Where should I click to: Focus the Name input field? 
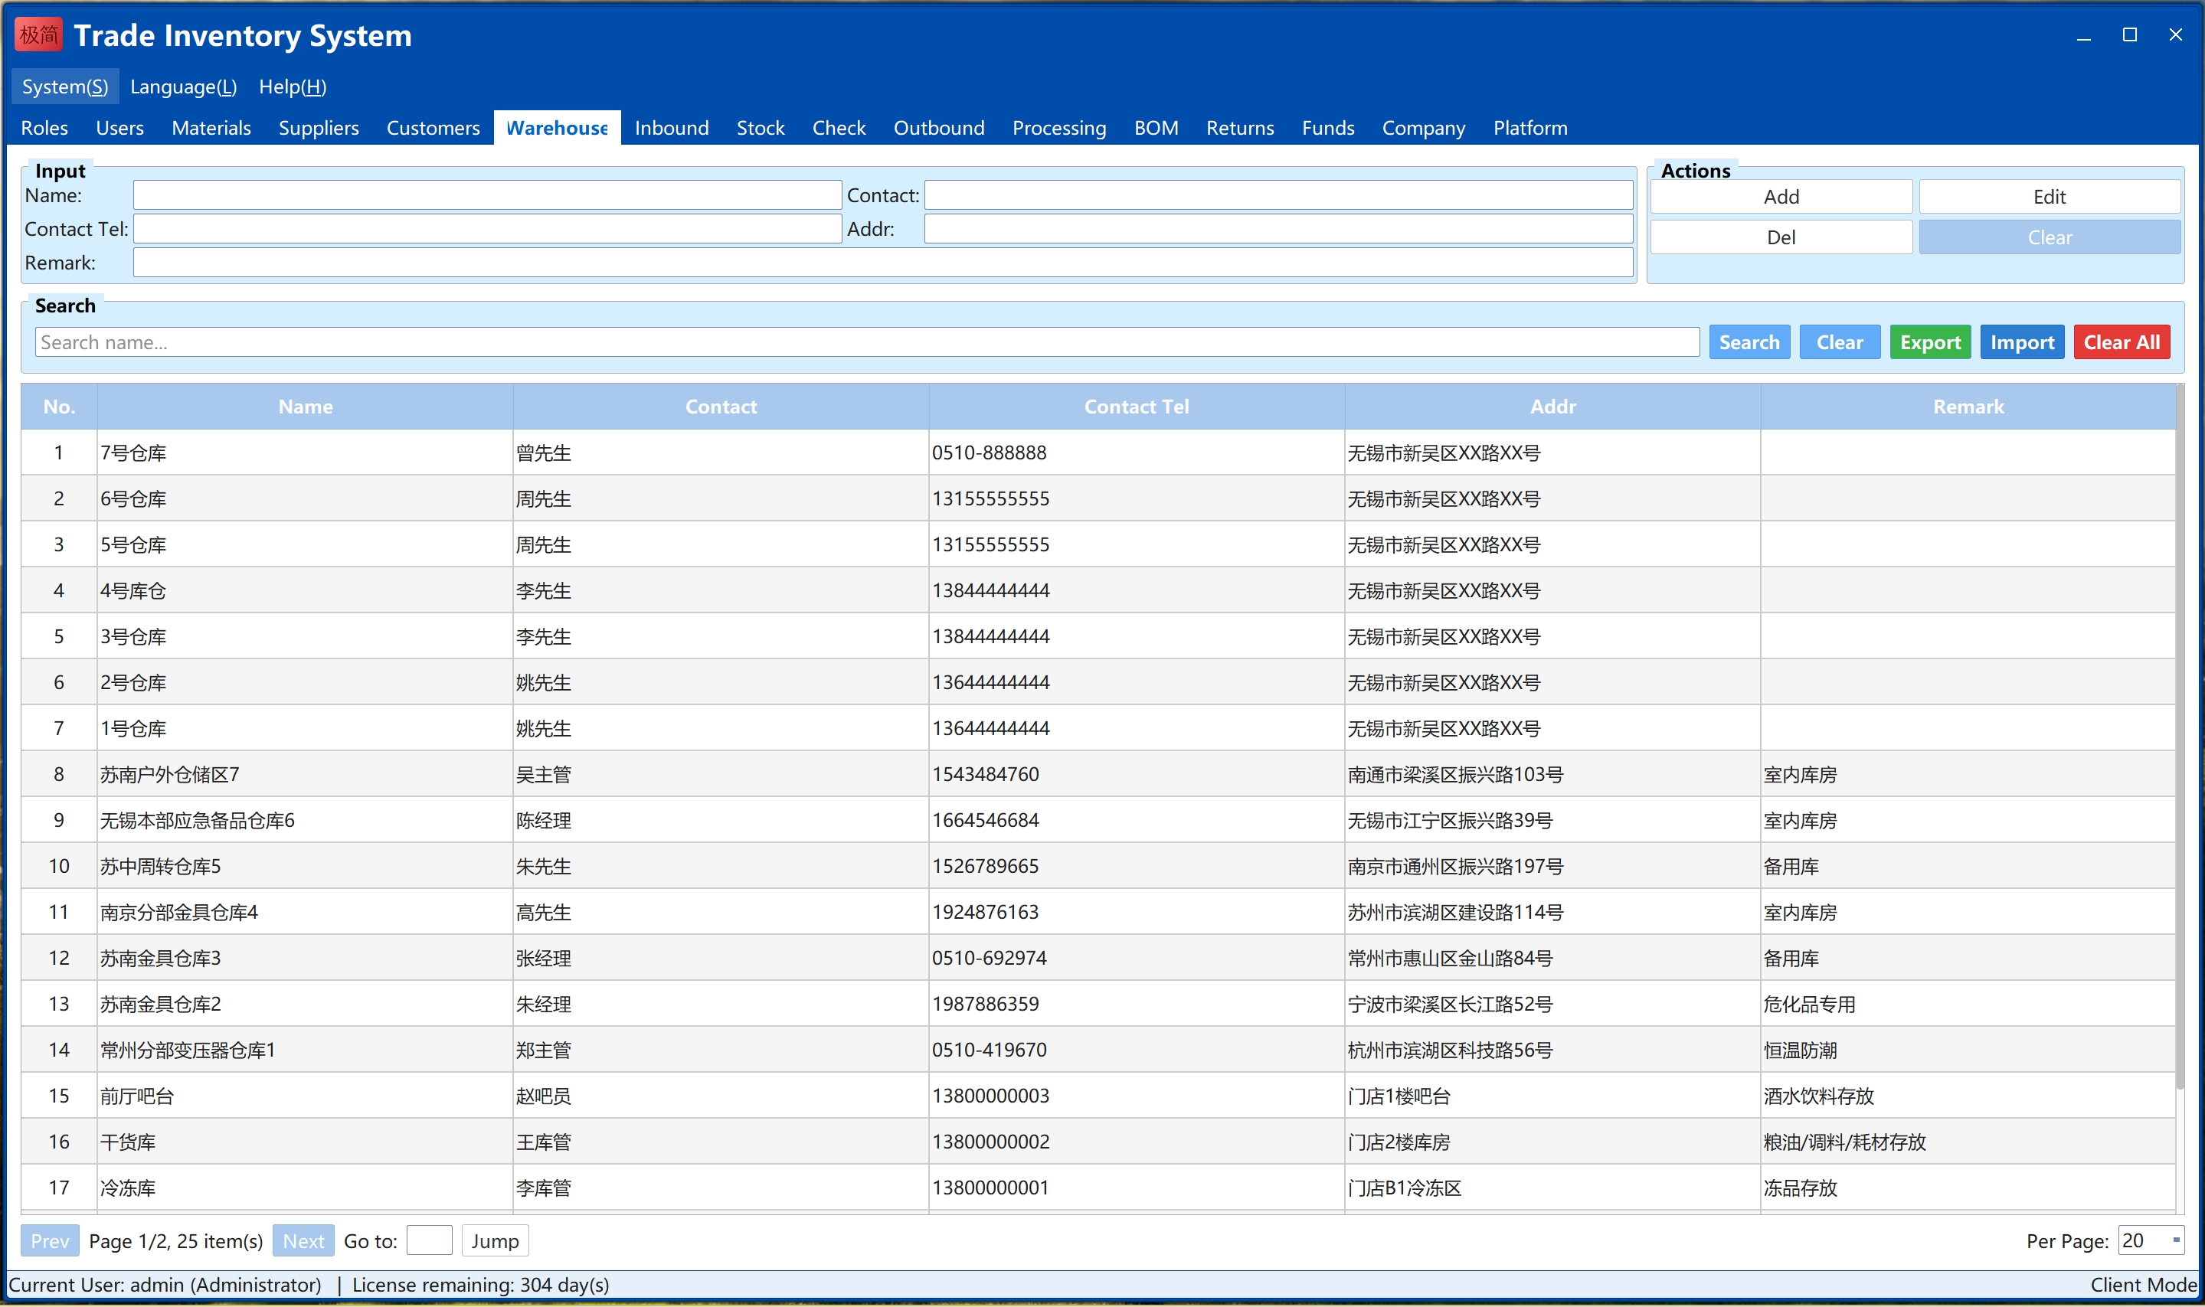click(487, 194)
